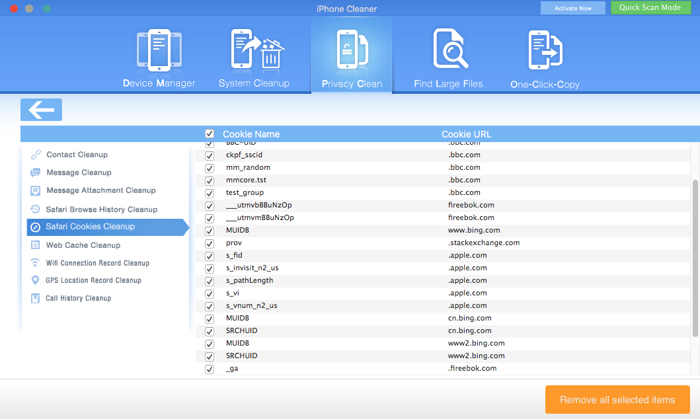Click the GPS Location pin icon
The width and height of the screenshot is (700, 419).
coord(35,280)
